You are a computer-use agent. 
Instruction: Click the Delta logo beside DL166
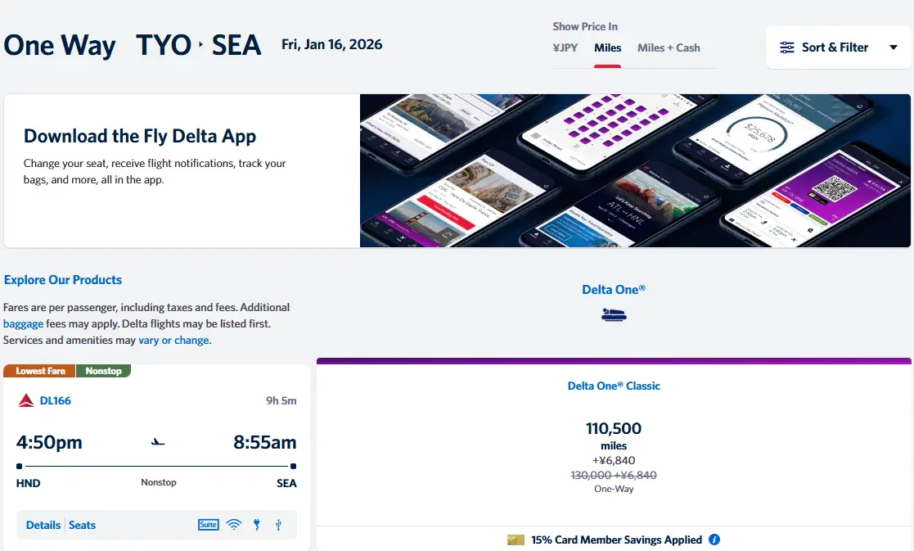pos(26,400)
